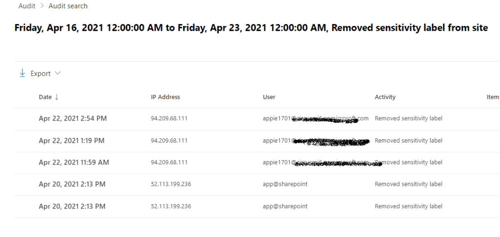Click the appie1701 user in the 11:59 AM row
This screenshot has height=237, width=500.
tap(277, 162)
